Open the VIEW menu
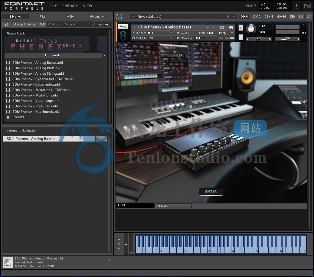This screenshot has width=314, height=277. click(x=87, y=6)
